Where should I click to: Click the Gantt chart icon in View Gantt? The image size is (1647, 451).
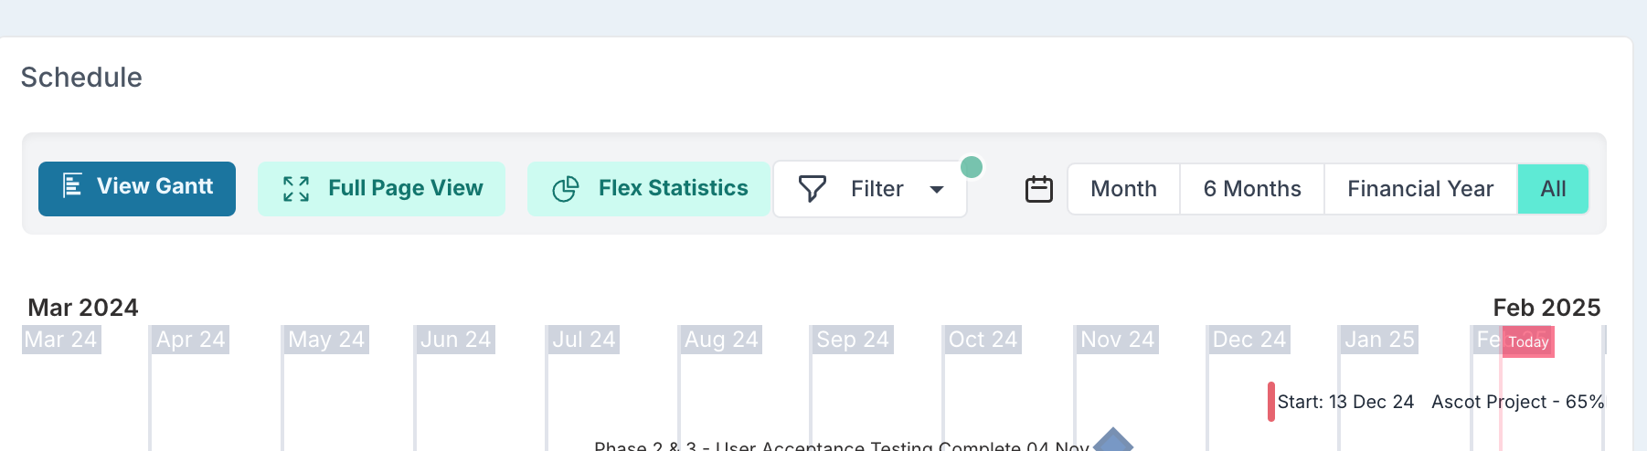point(72,186)
